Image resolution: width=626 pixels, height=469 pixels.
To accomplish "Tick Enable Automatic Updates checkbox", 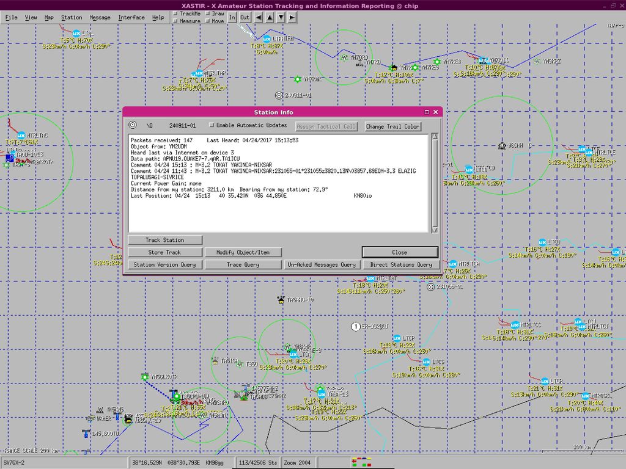I will tap(212, 125).
